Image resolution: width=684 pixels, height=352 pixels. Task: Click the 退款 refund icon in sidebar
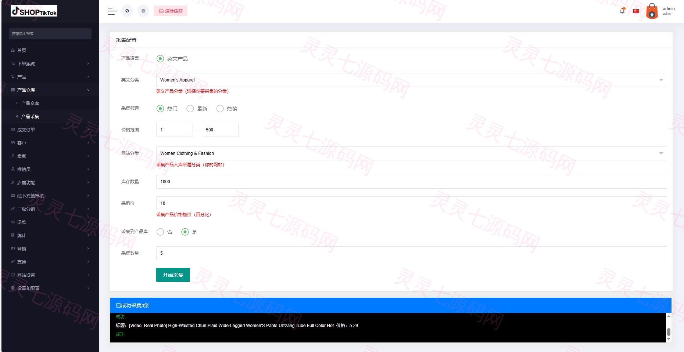tap(13, 222)
